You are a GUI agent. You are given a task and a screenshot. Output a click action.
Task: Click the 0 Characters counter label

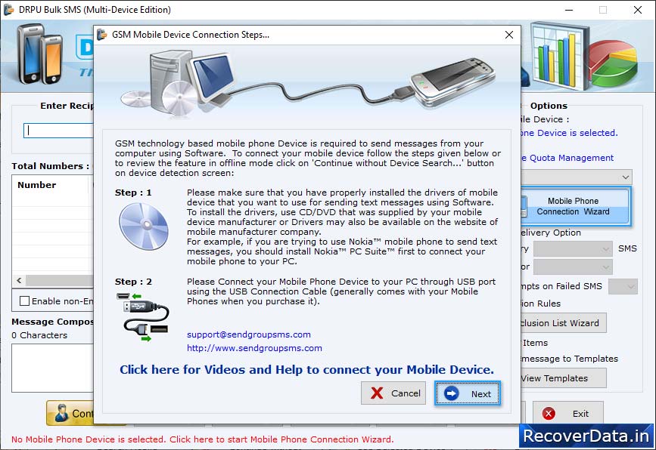39,335
